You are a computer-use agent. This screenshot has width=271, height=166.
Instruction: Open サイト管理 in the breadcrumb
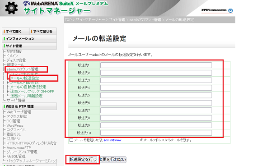click(x=117, y=20)
